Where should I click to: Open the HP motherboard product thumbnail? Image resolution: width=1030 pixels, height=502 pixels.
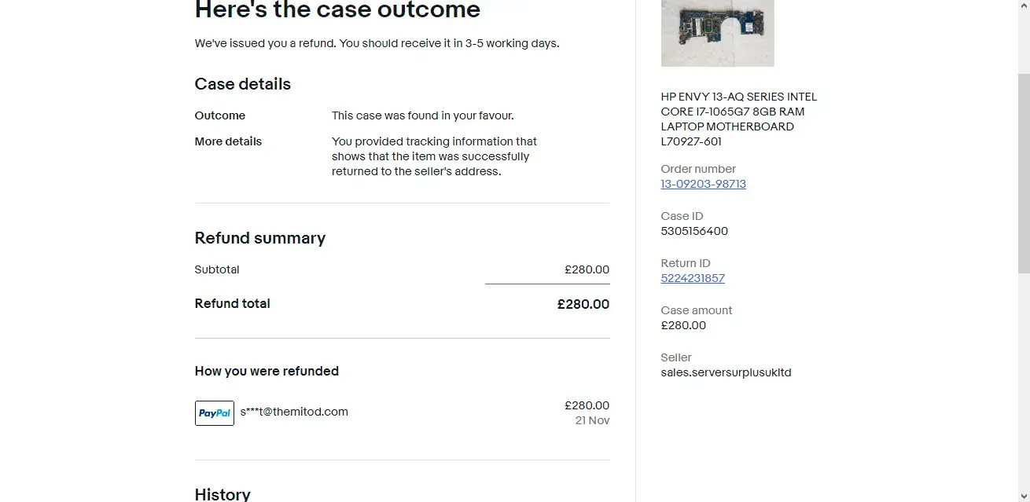pyautogui.click(x=717, y=33)
